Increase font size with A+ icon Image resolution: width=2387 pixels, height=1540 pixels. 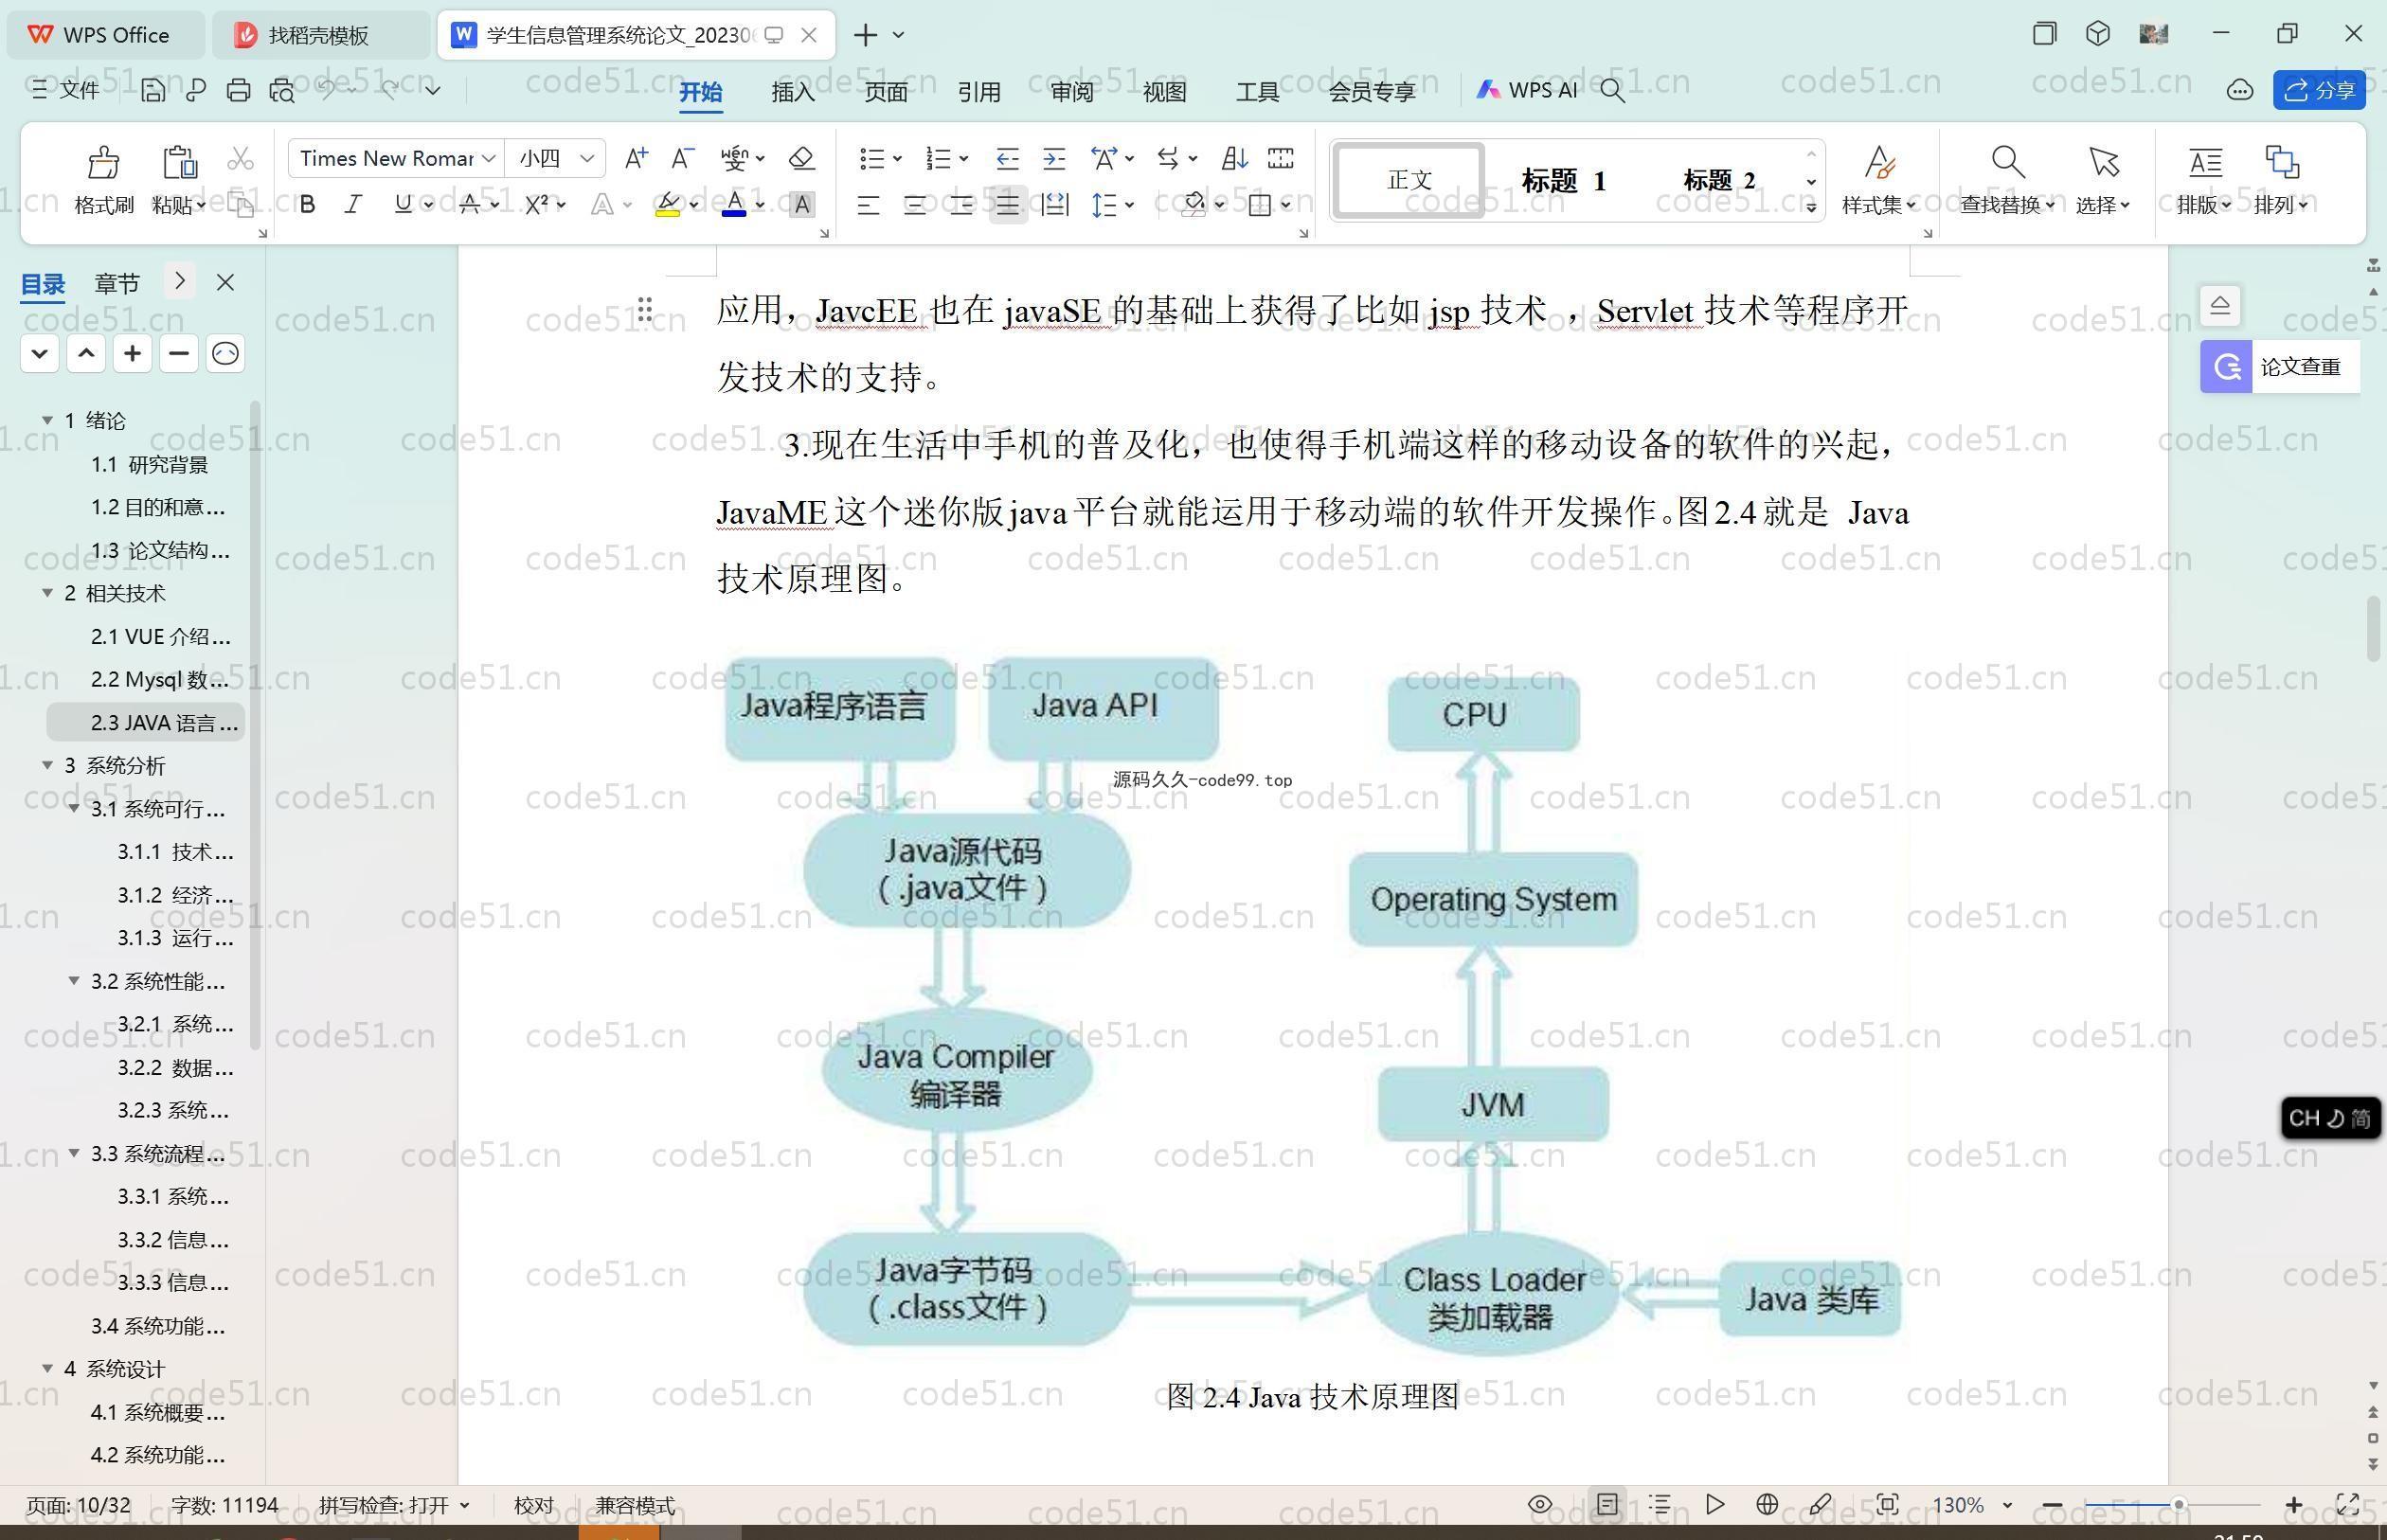(x=636, y=158)
